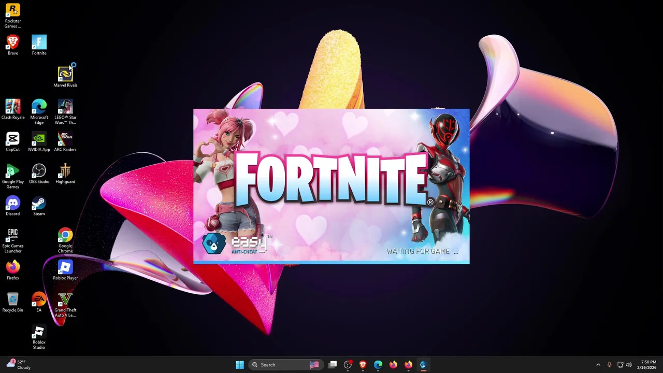
Task: Click the 'WAITING FOR GAME' status text
Action: pos(423,251)
